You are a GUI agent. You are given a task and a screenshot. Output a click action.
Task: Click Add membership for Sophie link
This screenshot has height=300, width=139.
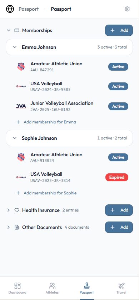click(x=46, y=193)
